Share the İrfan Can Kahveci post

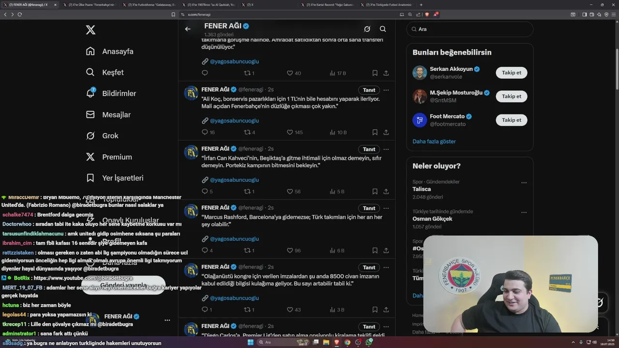click(386, 191)
